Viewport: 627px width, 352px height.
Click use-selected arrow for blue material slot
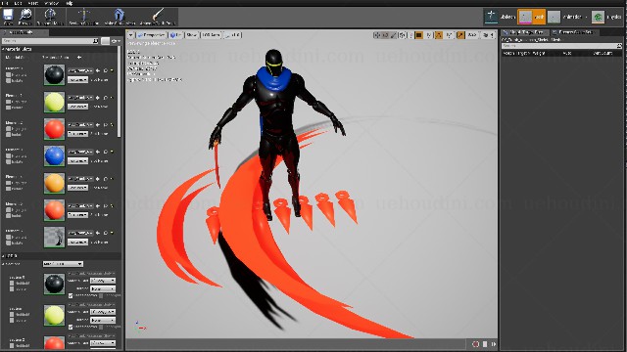(98, 152)
